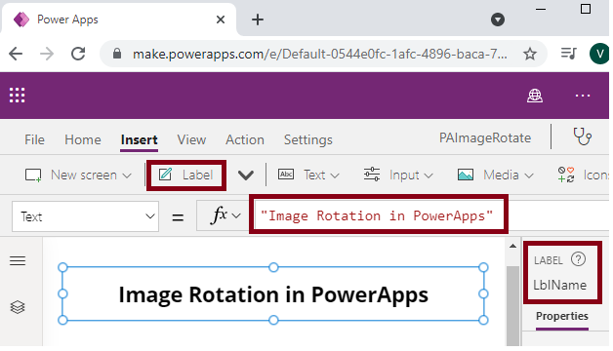Viewport: 613px width, 351px height.
Task: Click the PAImageRotate app name
Action: tap(485, 137)
